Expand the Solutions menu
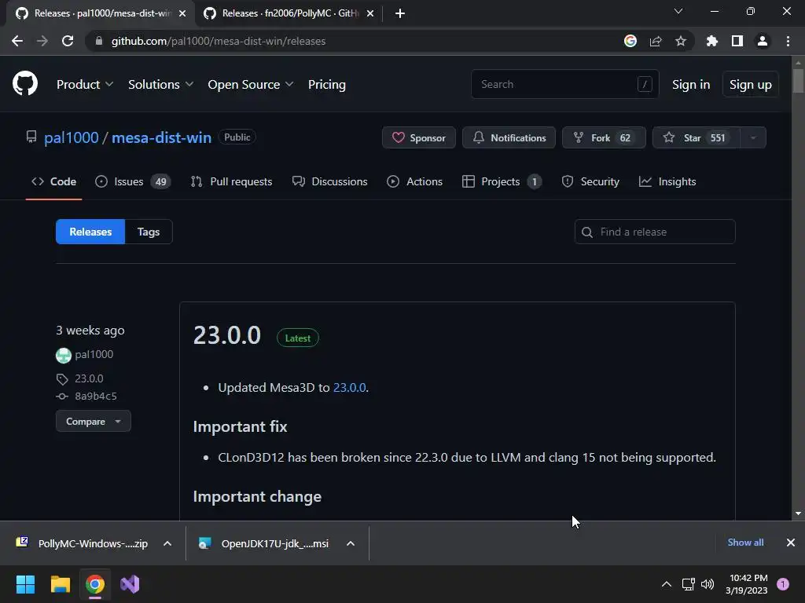805x603 pixels. 160,84
